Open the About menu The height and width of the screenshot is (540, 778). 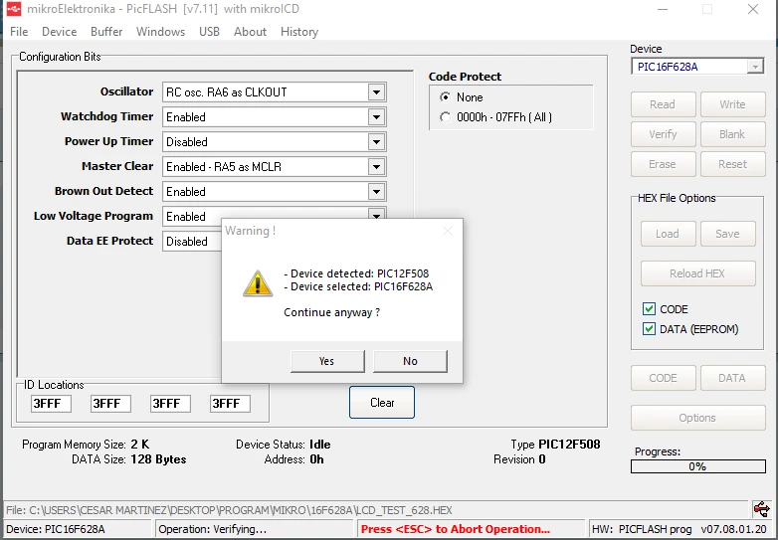[250, 32]
